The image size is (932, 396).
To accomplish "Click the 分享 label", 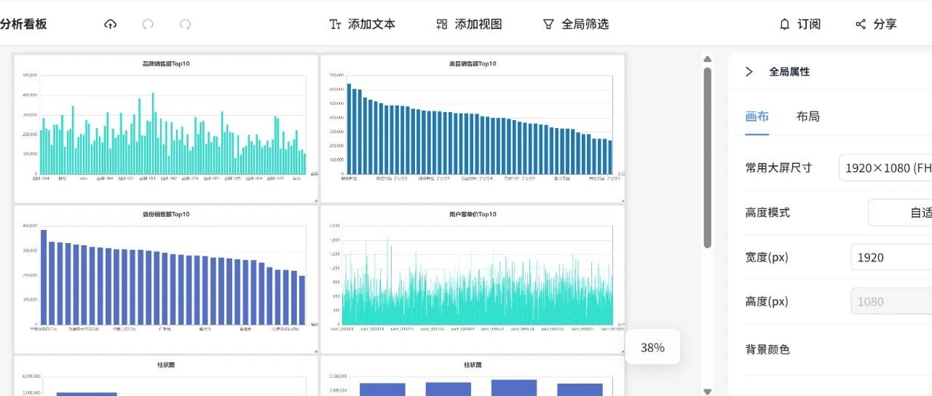I will point(885,24).
